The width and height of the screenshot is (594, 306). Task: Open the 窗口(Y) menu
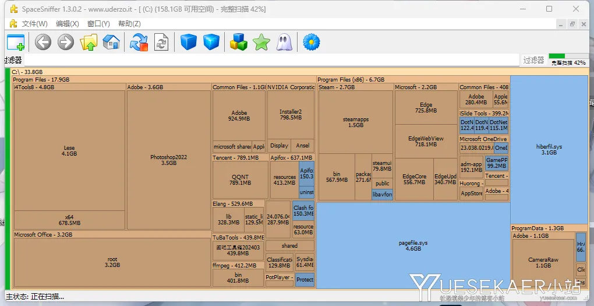98,23
